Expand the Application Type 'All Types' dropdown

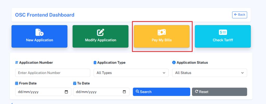[x=131, y=73]
